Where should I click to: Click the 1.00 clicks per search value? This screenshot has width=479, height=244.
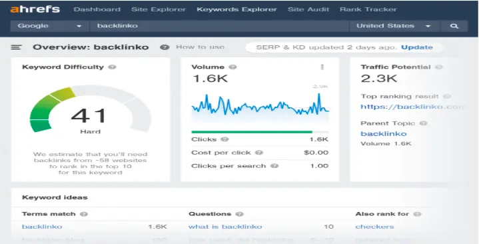pos(319,166)
